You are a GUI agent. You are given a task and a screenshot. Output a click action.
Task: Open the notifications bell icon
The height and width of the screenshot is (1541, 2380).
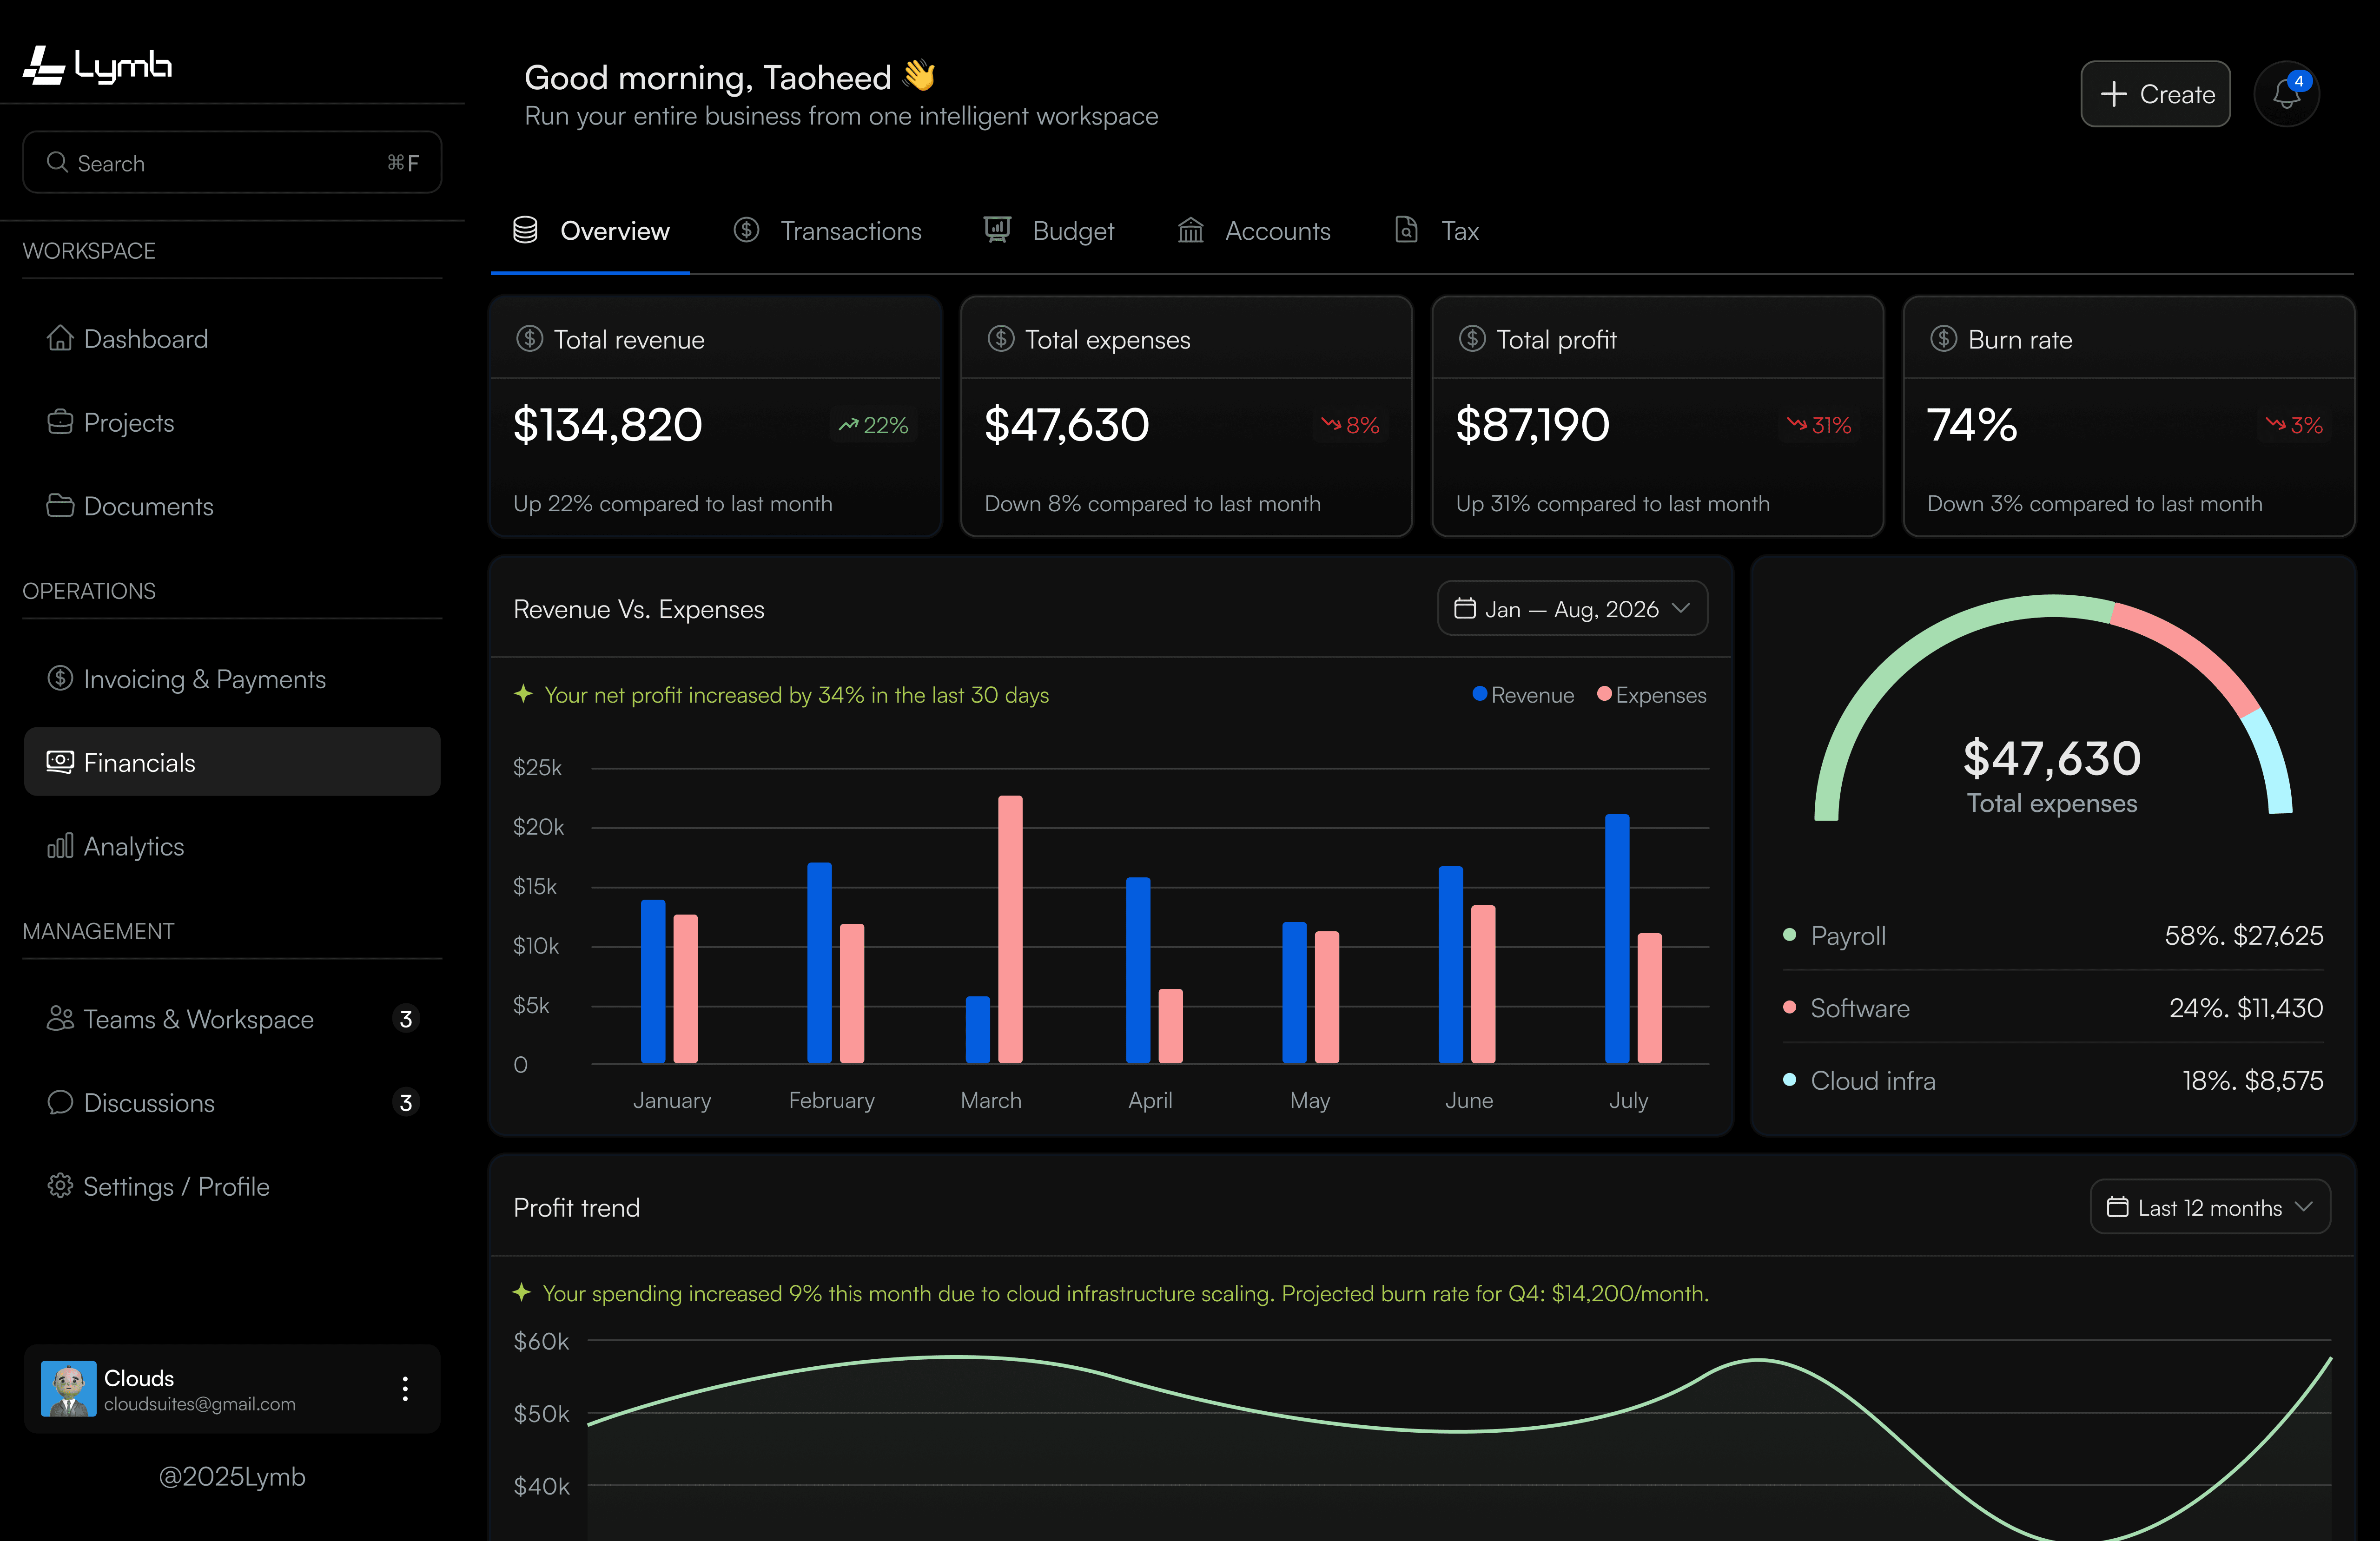(x=2286, y=94)
